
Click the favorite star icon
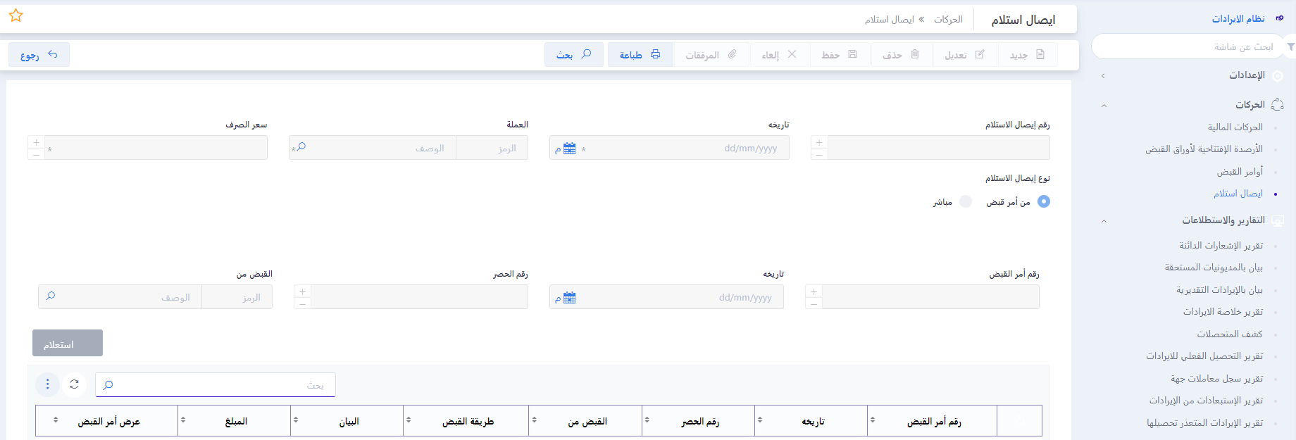tap(15, 15)
